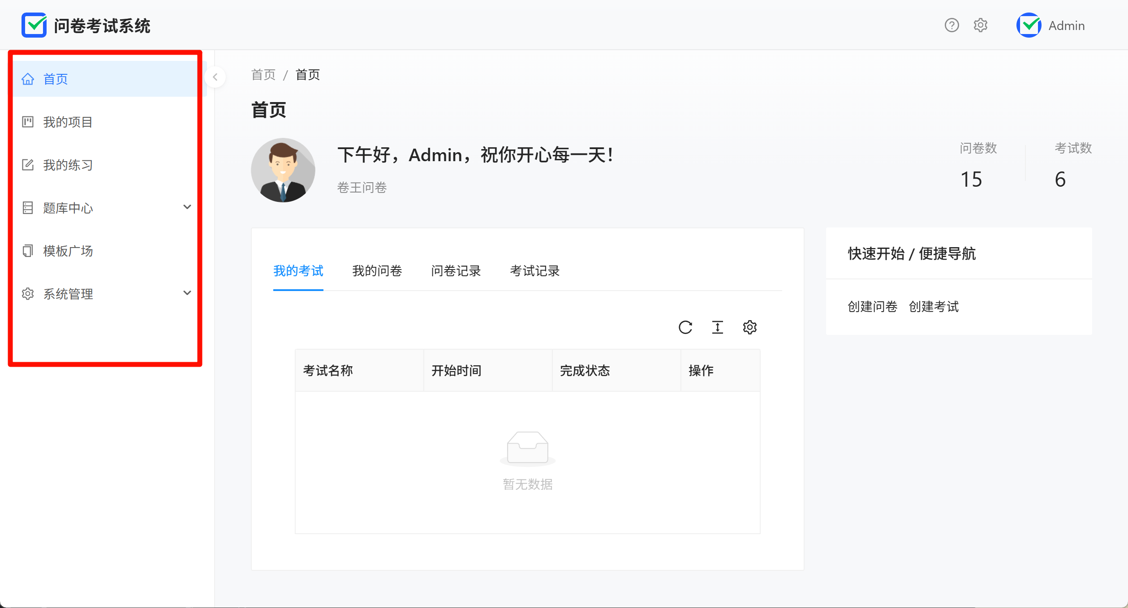1128x608 pixels.
Task: Switch to the 我的问卷 tab
Action: tap(377, 271)
